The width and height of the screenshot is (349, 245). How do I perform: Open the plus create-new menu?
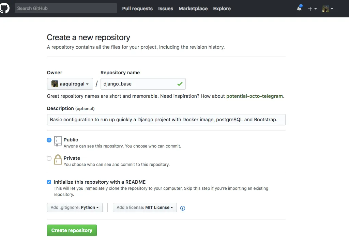(x=312, y=9)
